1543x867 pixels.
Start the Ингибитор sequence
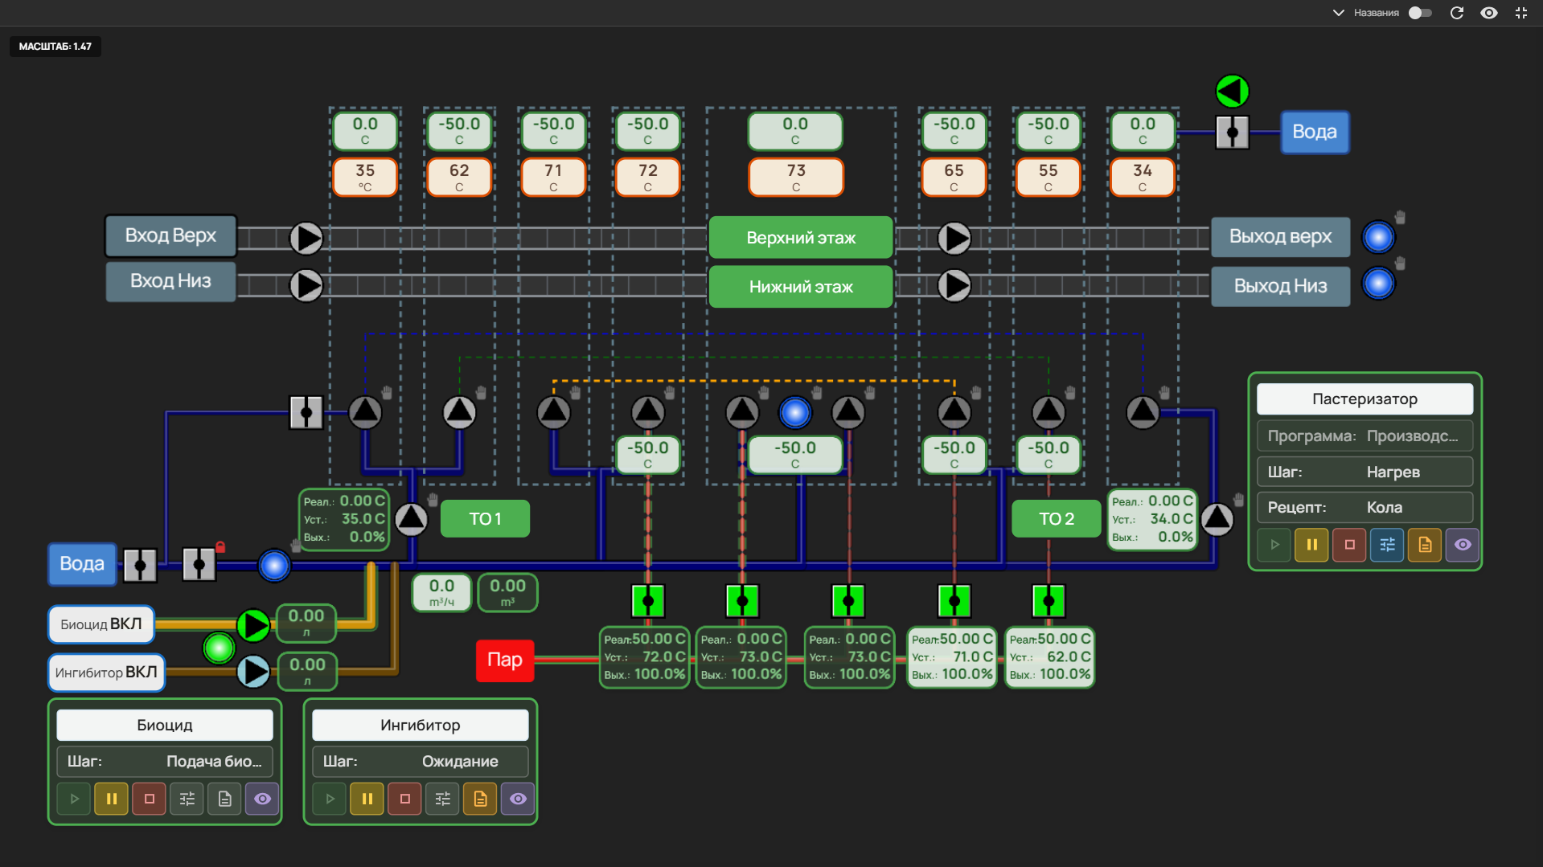pos(330,799)
